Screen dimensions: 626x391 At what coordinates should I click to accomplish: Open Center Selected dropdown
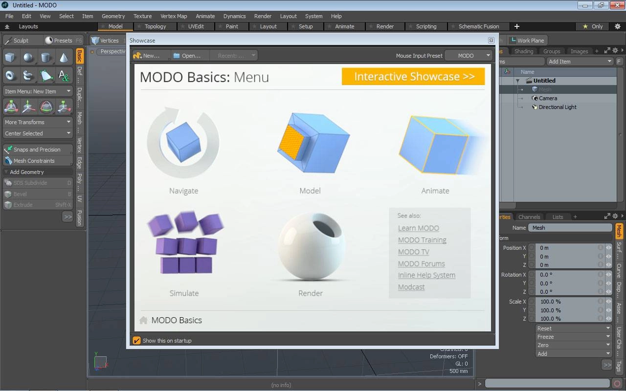(38, 133)
